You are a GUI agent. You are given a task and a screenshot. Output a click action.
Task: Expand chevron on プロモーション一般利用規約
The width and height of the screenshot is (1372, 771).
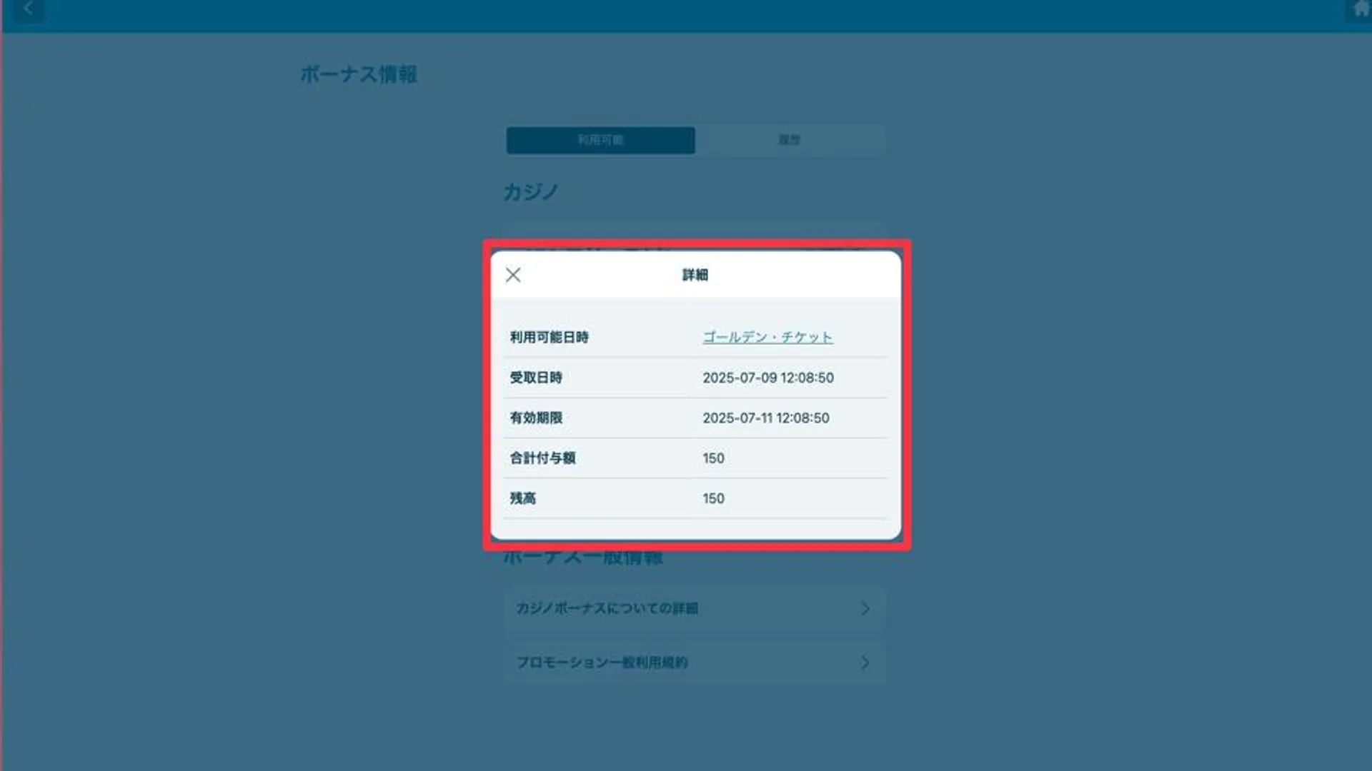coord(865,662)
